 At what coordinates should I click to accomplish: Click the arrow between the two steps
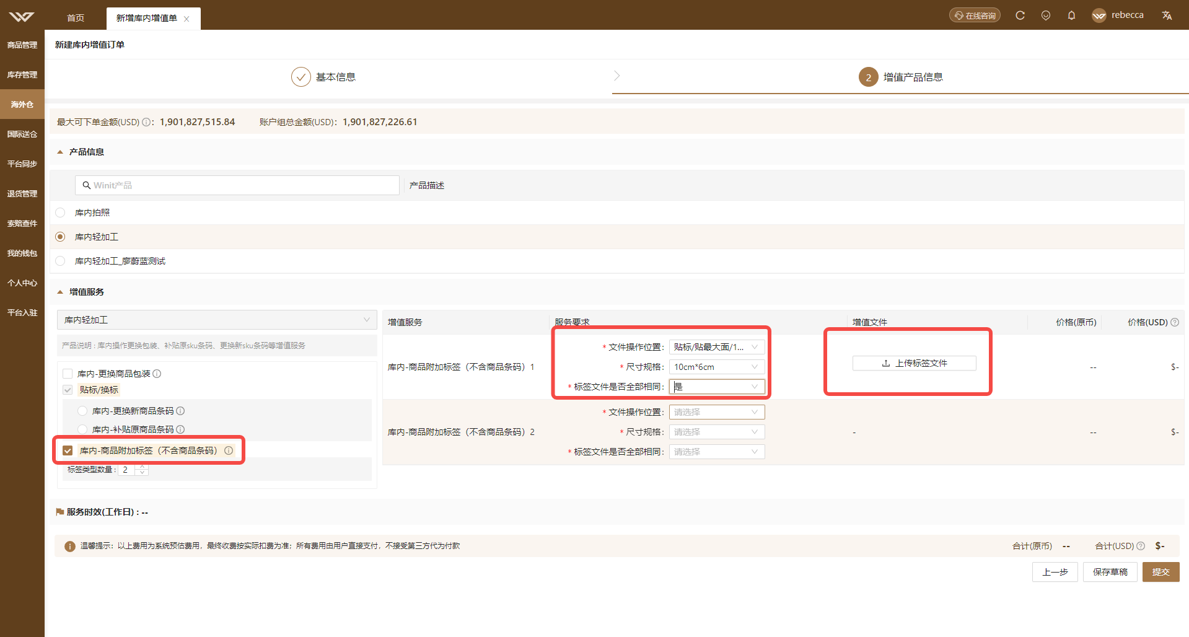click(x=616, y=76)
